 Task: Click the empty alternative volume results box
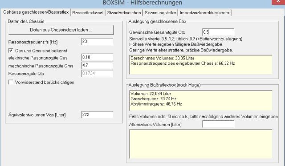201,144
